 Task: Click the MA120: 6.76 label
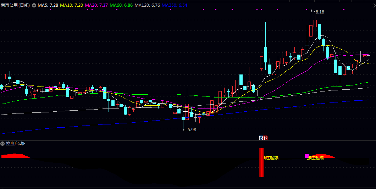click(x=147, y=5)
